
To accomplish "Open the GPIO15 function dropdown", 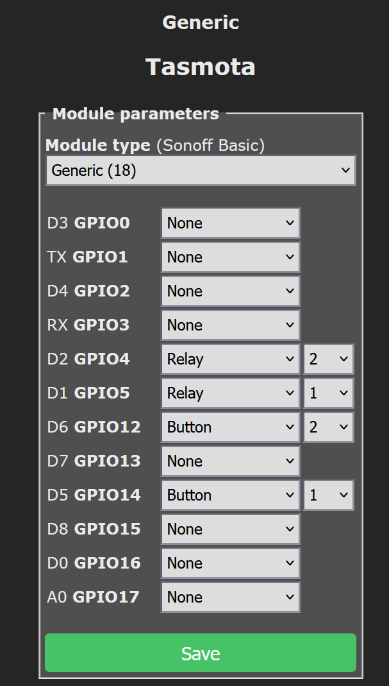I will pyautogui.click(x=230, y=529).
